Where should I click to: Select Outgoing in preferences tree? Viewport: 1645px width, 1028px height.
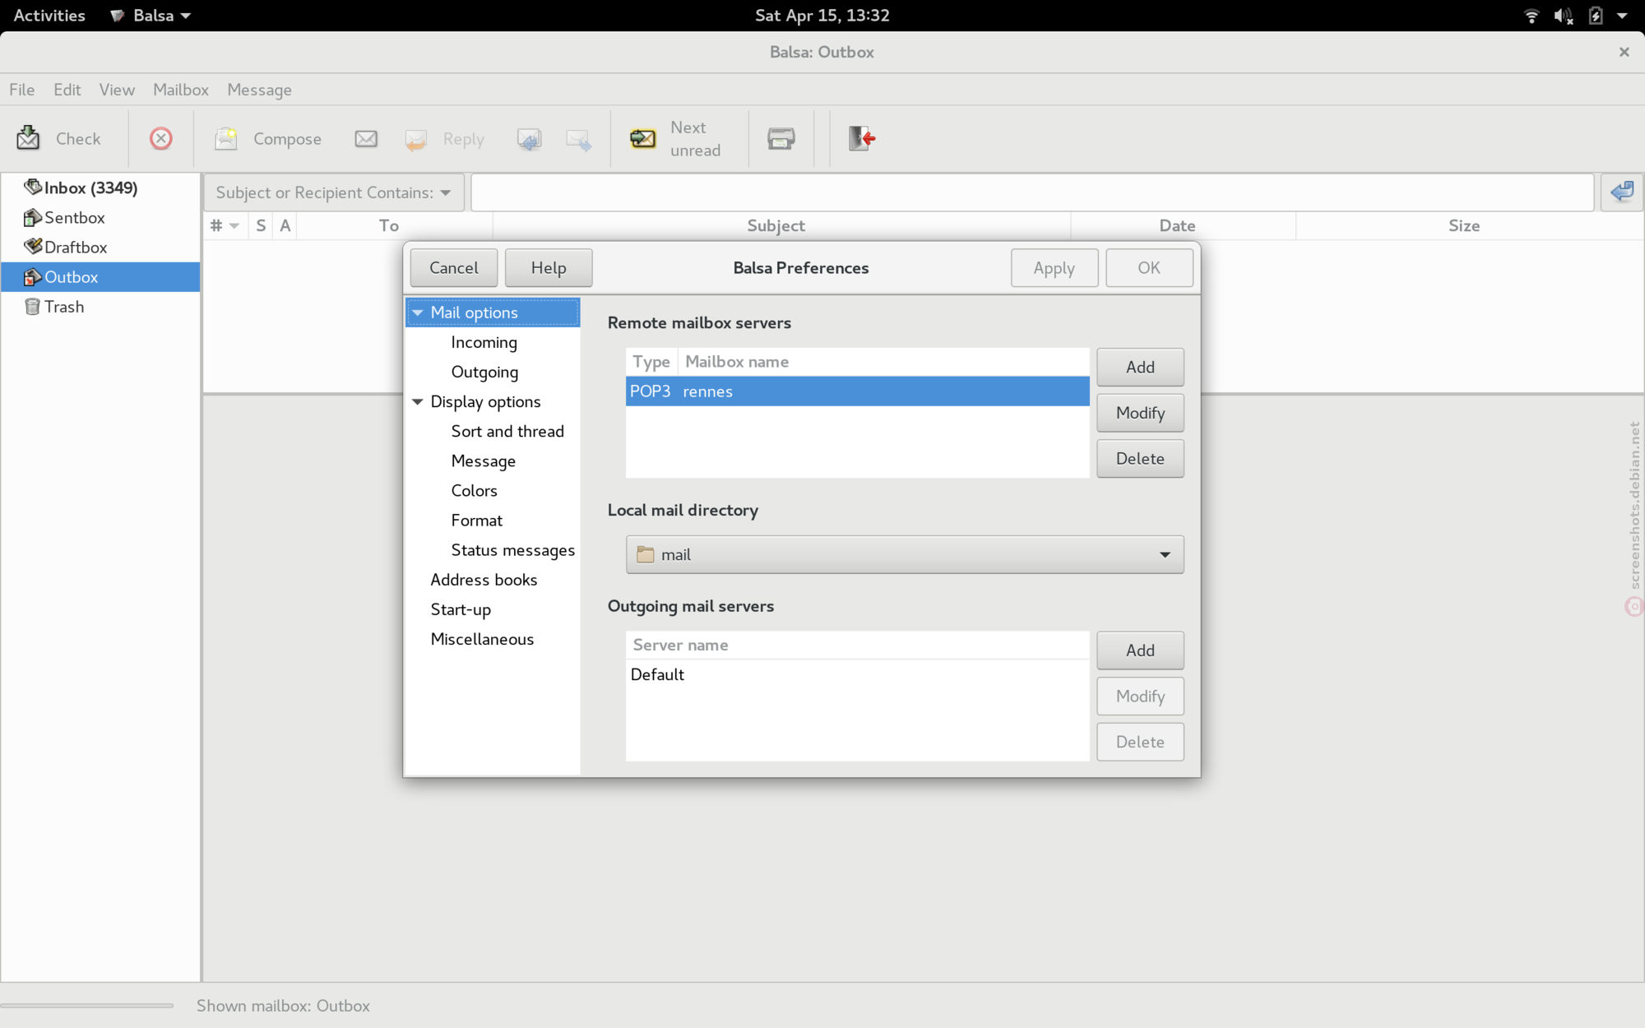pyautogui.click(x=484, y=372)
